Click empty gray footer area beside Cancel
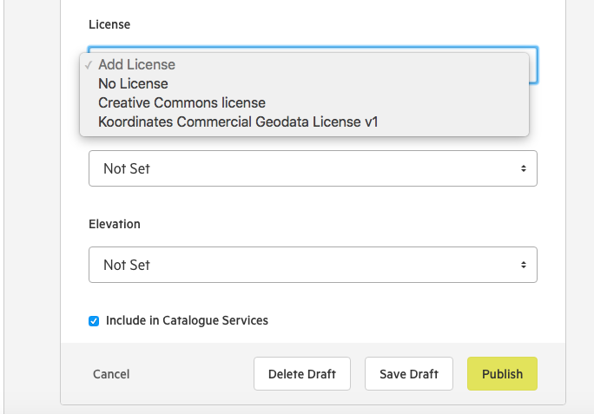Image resolution: width=594 pixels, height=414 pixels. [189, 374]
